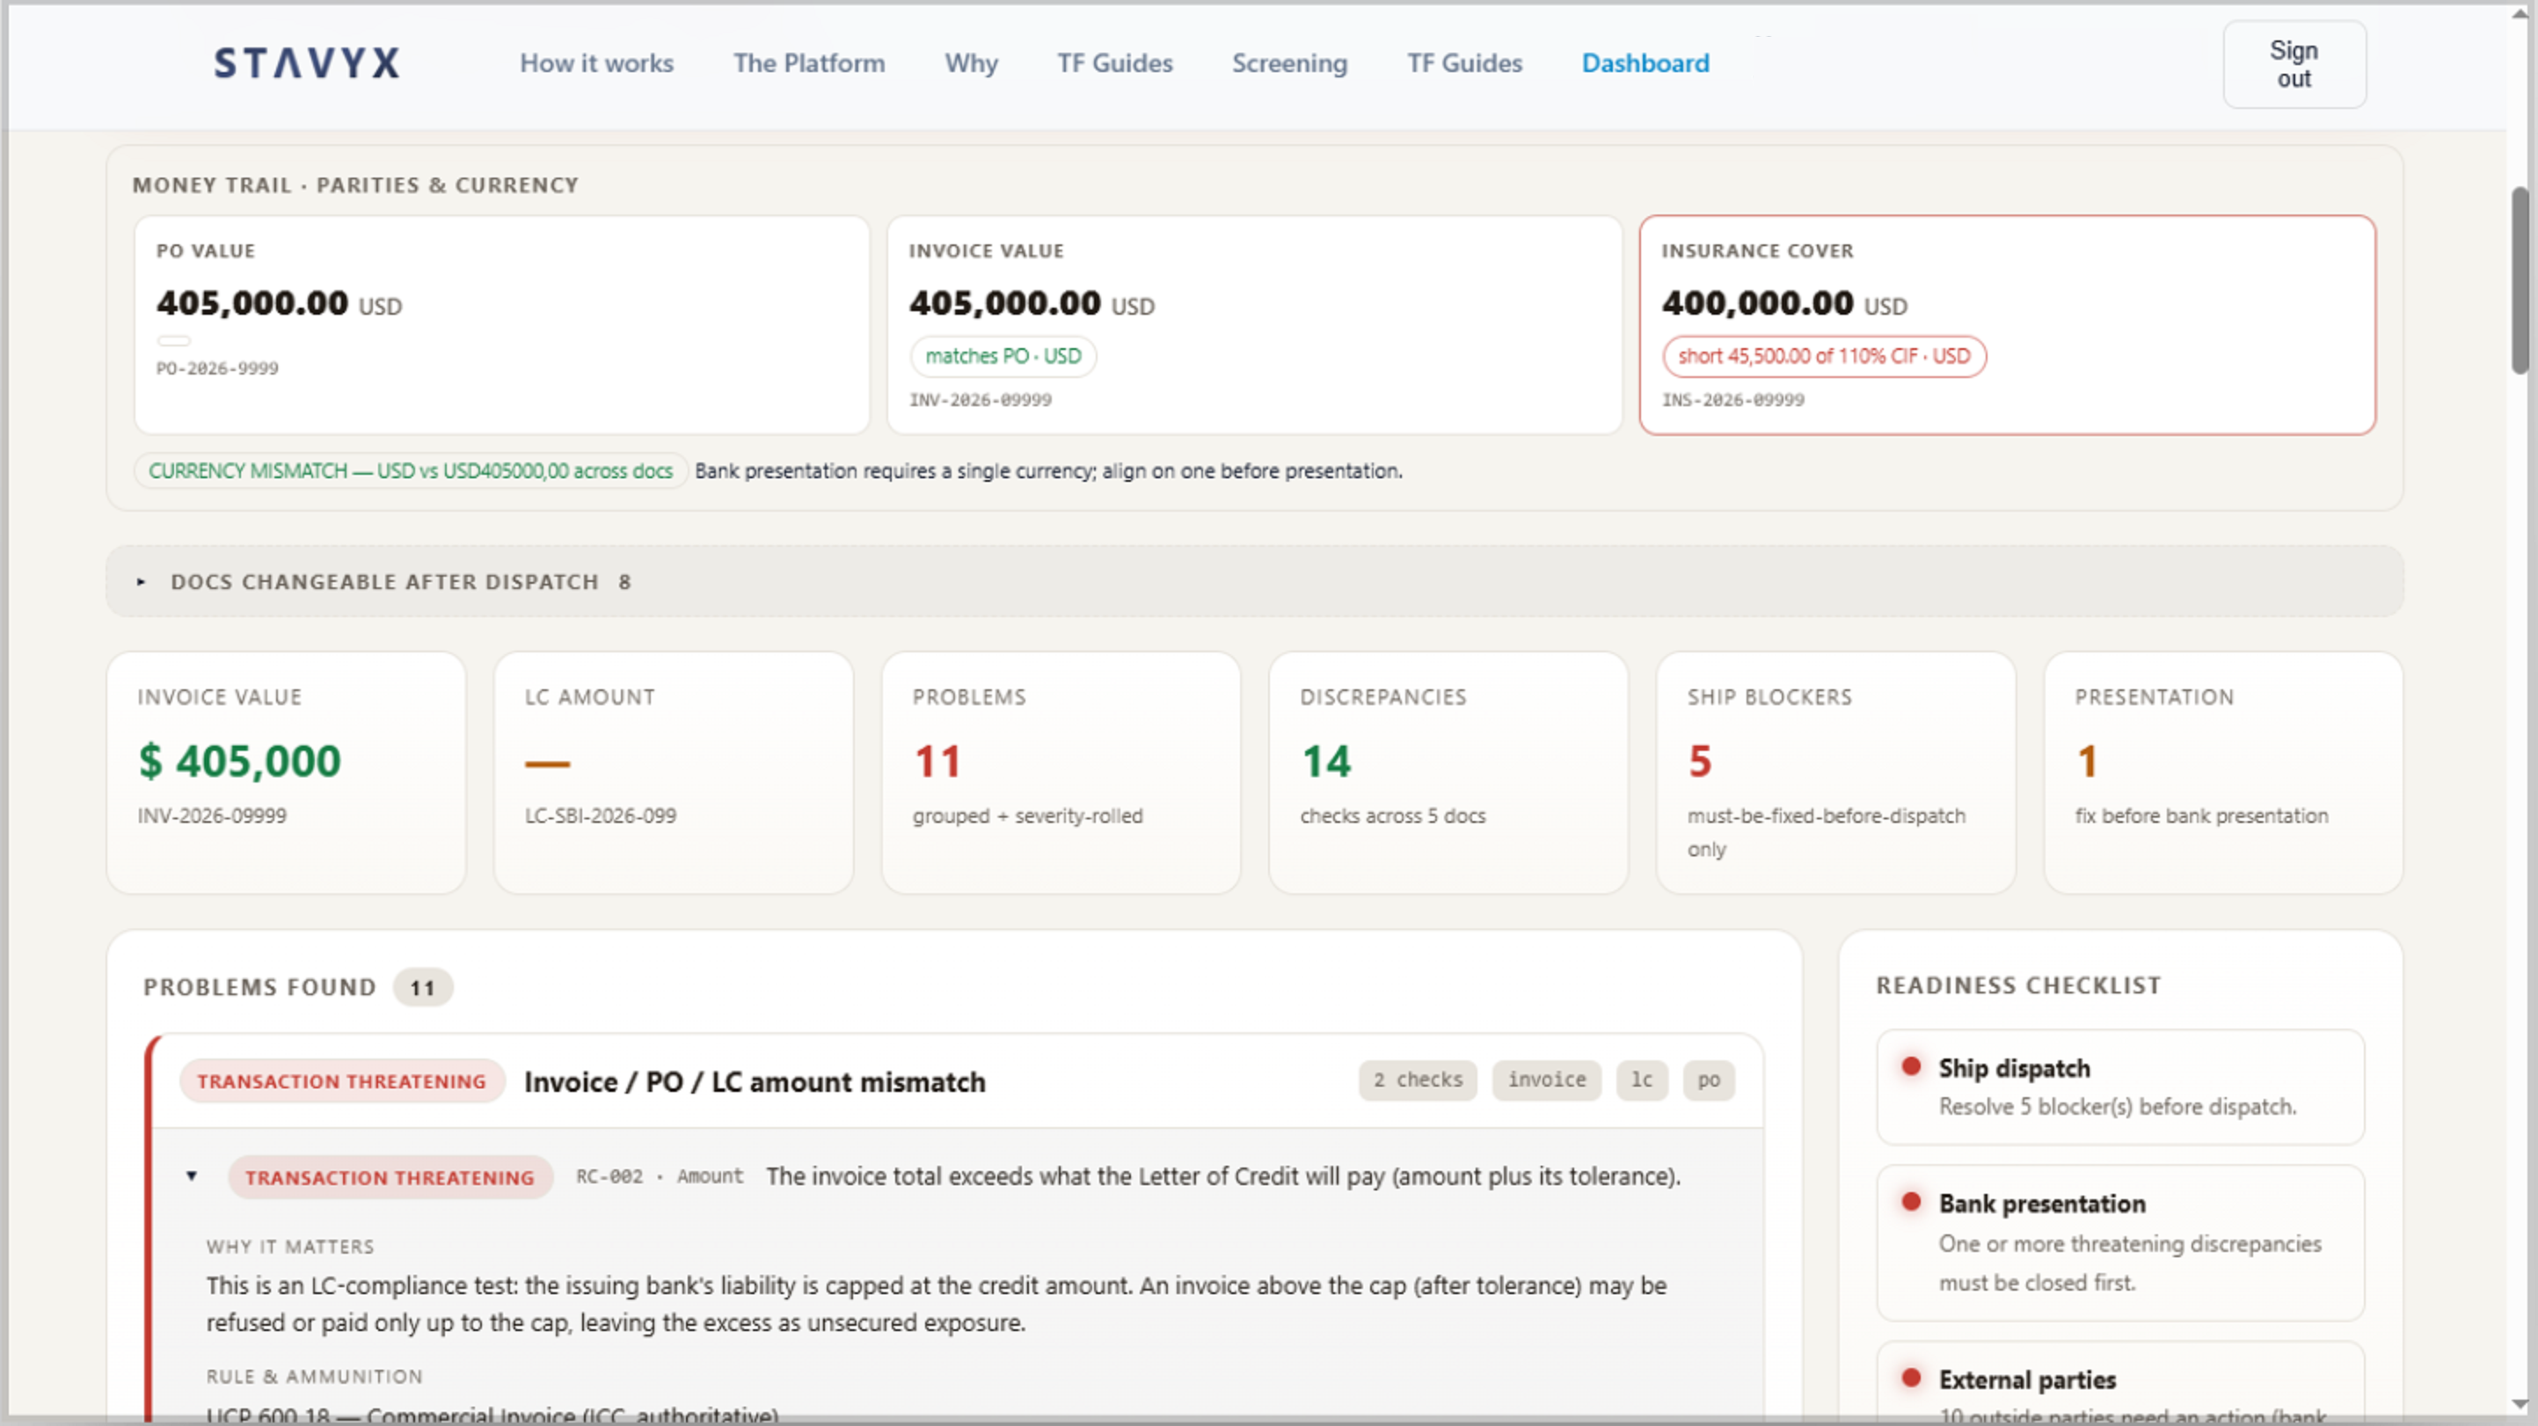Click the STAVYX logo

306,63
